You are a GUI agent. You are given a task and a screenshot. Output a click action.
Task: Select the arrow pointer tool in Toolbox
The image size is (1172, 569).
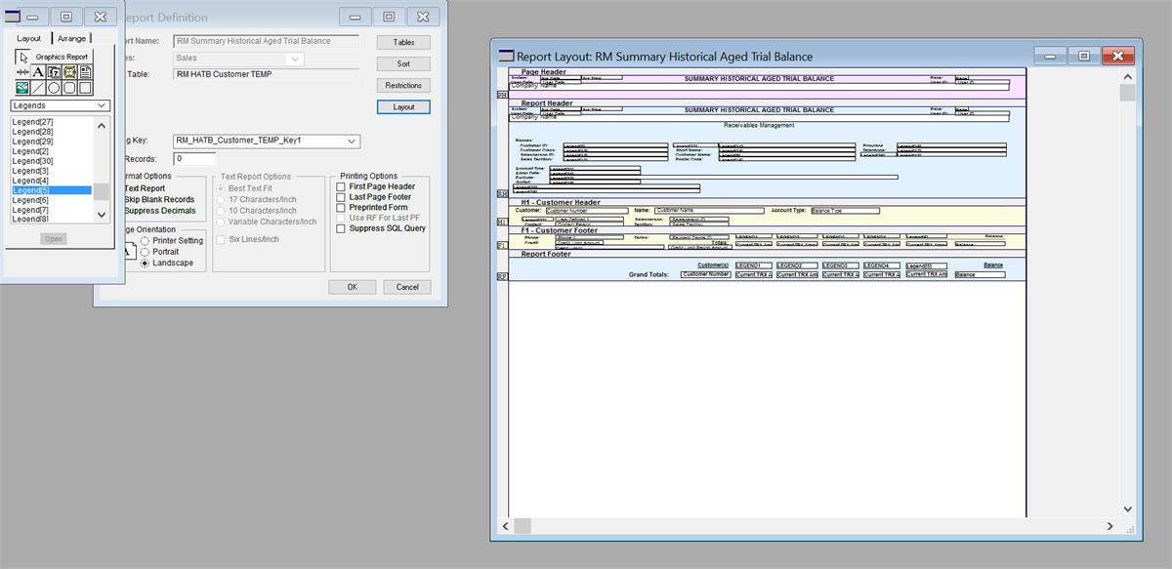click(22, 57)
